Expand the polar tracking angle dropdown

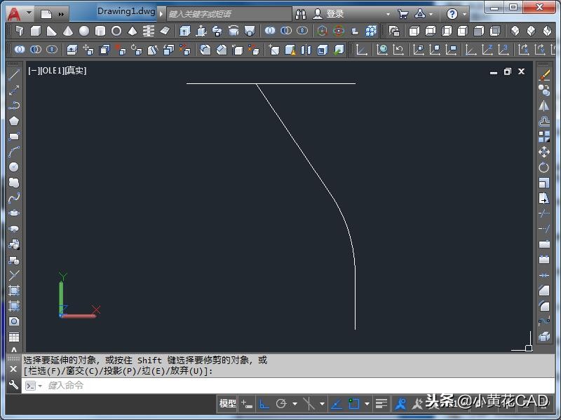click(x=295, y=404)
